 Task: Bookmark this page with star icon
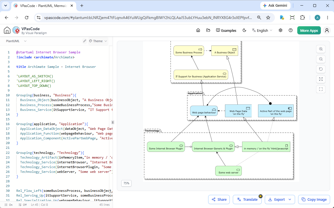point(268,18)
